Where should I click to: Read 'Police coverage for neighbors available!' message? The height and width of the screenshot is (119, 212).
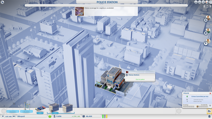99,8
